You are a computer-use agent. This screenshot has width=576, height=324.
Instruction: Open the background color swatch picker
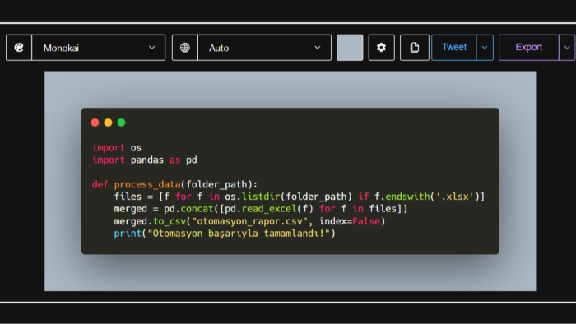[x=350, y=48]
